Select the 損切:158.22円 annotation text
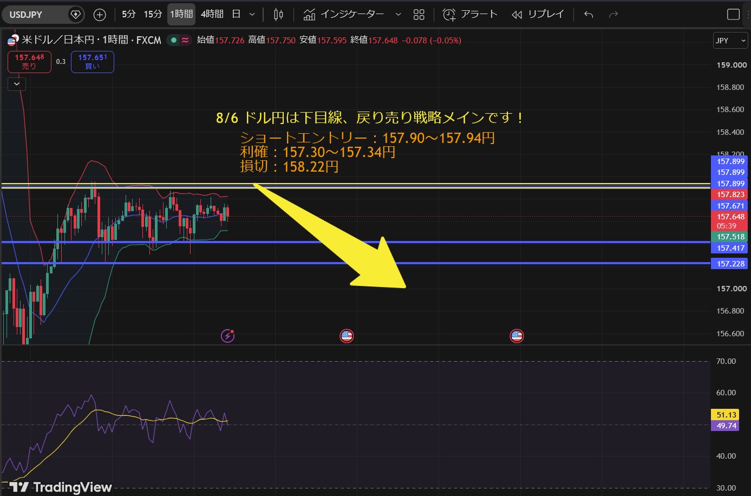Image resolution: width=751 pixels, height=496 pixels. click(x=289, y=166)
